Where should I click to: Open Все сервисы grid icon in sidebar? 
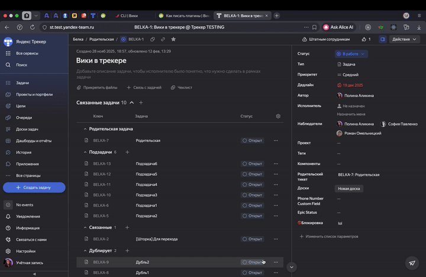[x=8, y=53]
